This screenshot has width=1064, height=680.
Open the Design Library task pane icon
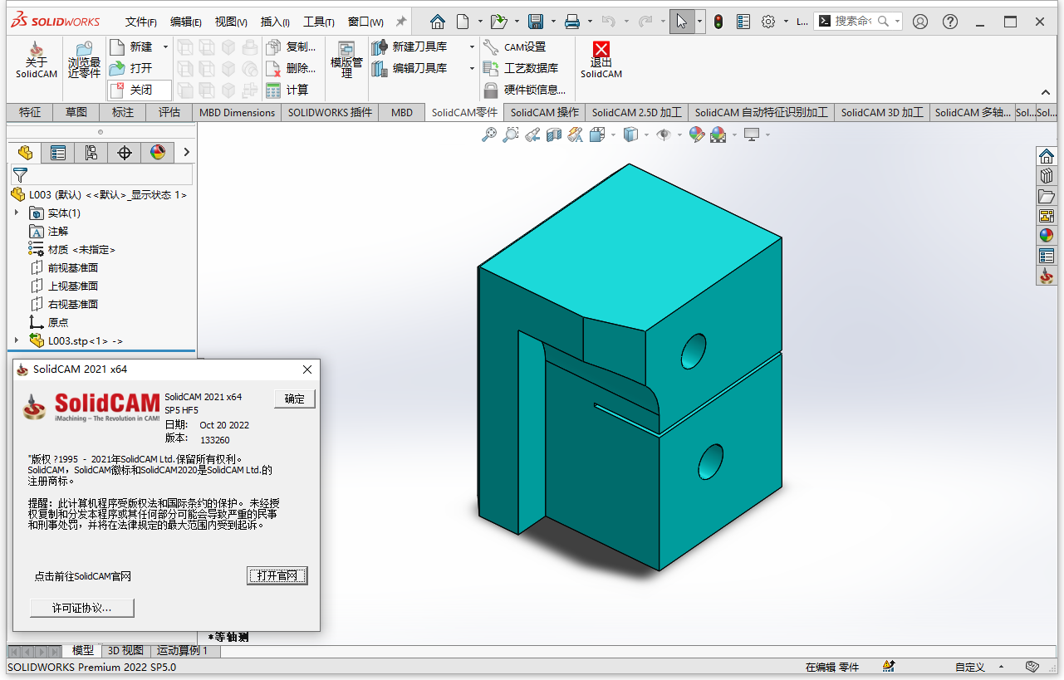[x=1047, y=176]
